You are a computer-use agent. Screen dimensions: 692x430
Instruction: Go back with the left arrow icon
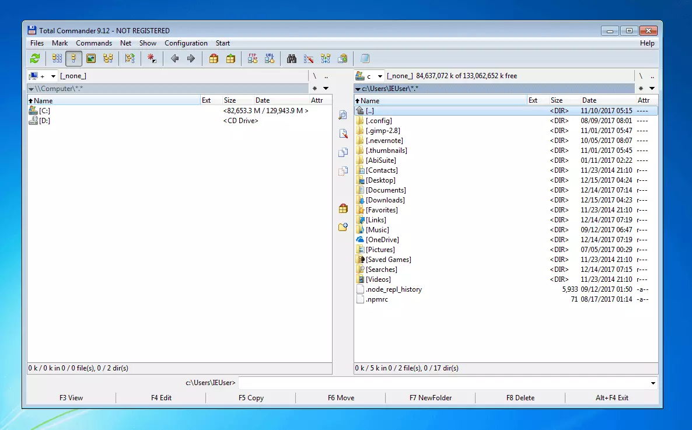175,58
